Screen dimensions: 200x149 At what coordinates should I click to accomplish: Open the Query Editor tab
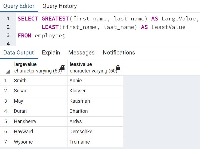click(x=19, y=6)
